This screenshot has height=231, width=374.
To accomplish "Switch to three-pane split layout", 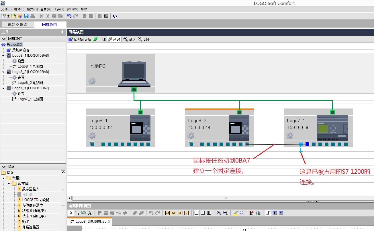I will 209,213.
